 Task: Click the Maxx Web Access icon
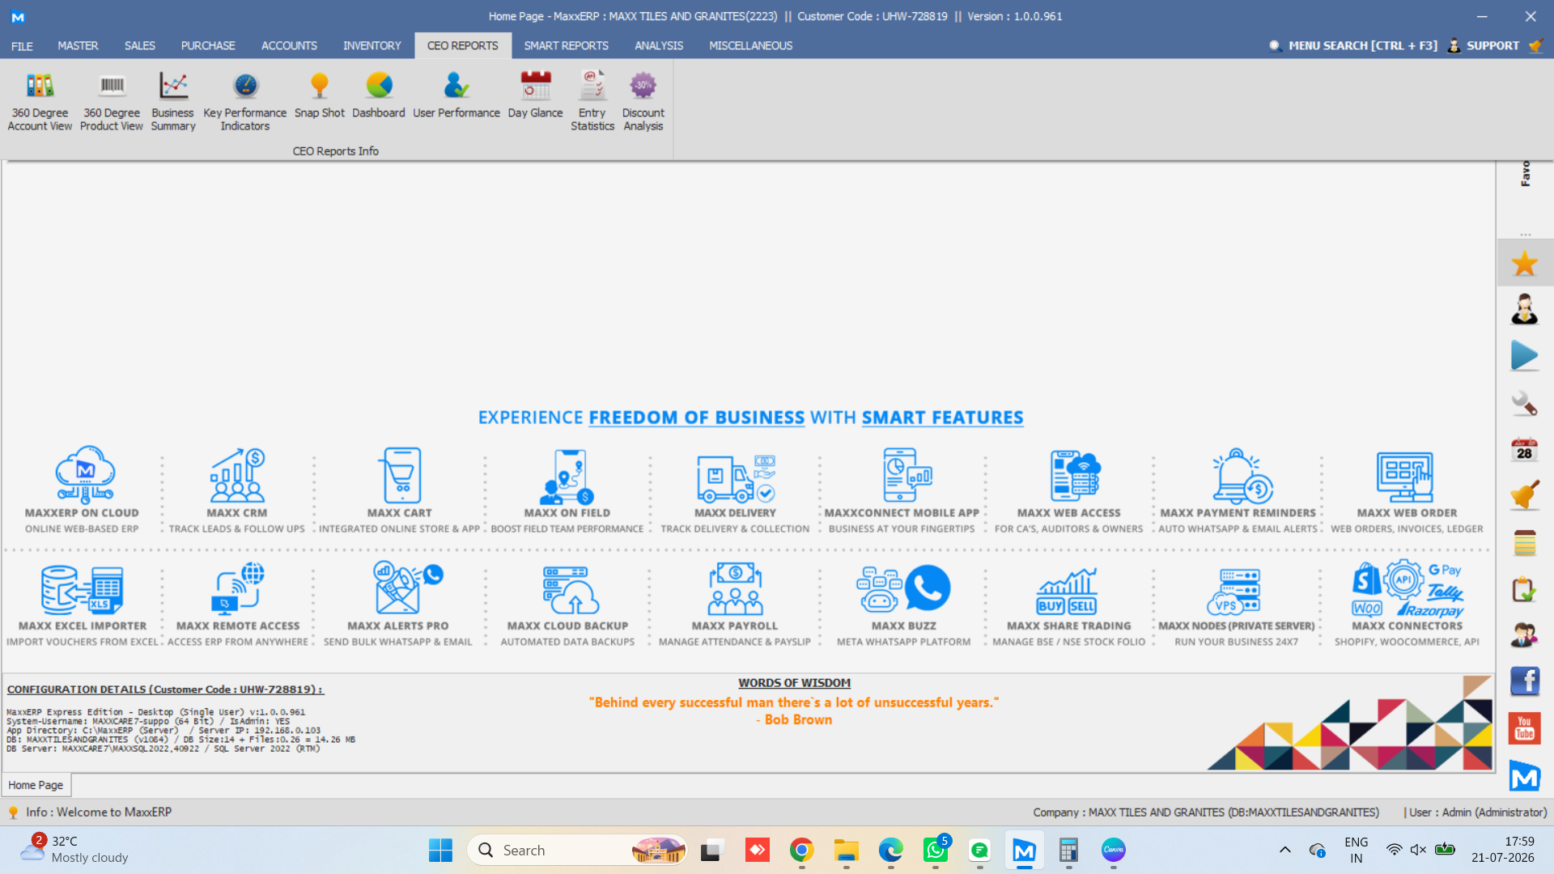coord(1075,476)
